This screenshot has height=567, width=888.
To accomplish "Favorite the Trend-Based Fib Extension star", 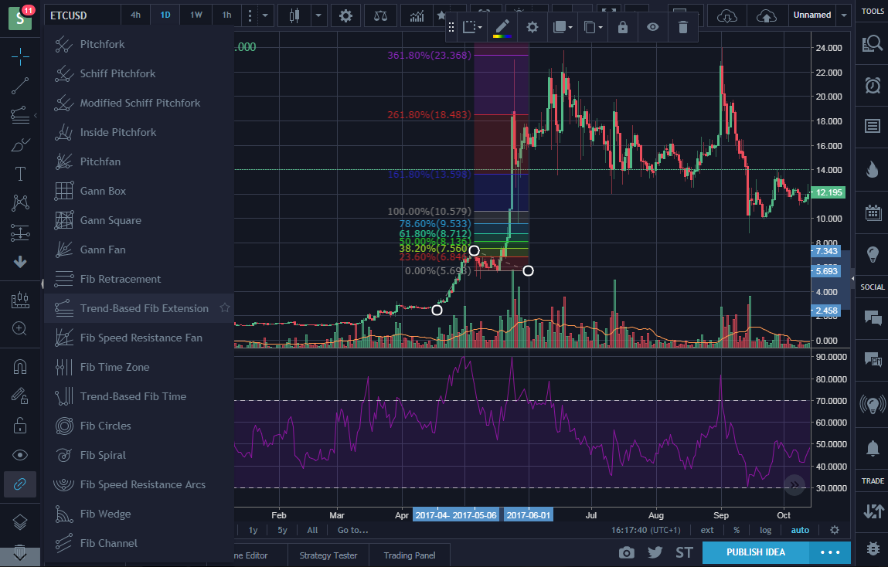I will click(x=225, y=307).
